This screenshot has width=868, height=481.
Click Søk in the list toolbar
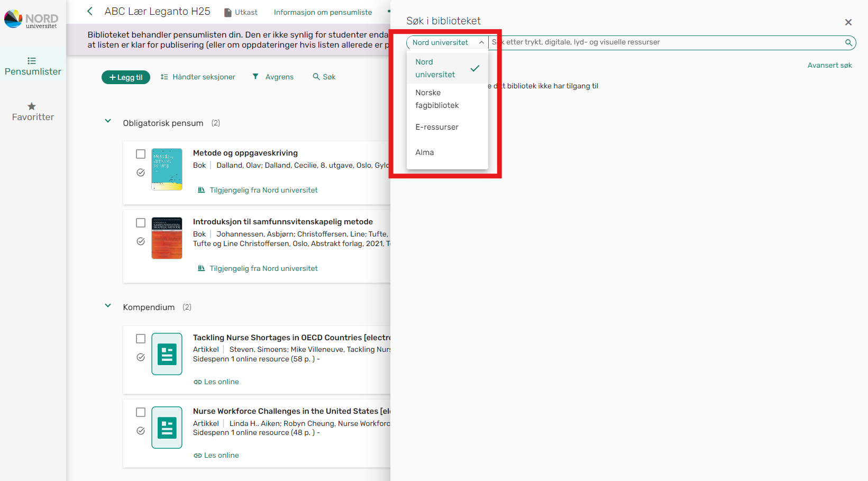click(324, 77)
